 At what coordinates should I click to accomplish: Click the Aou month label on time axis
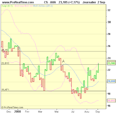(87, 112)
